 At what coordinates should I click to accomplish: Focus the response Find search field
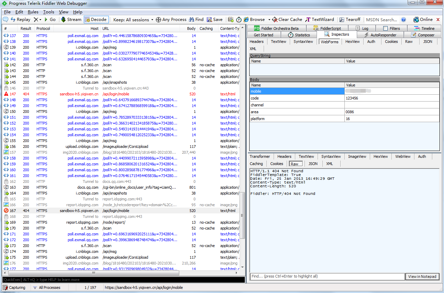327,277
